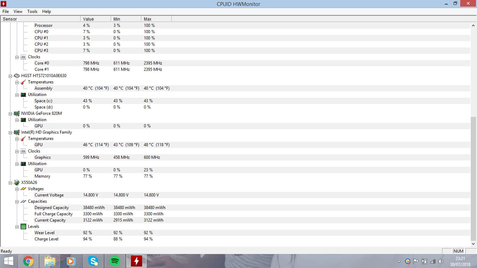Click the HGST Utilization chart icon

23,95
